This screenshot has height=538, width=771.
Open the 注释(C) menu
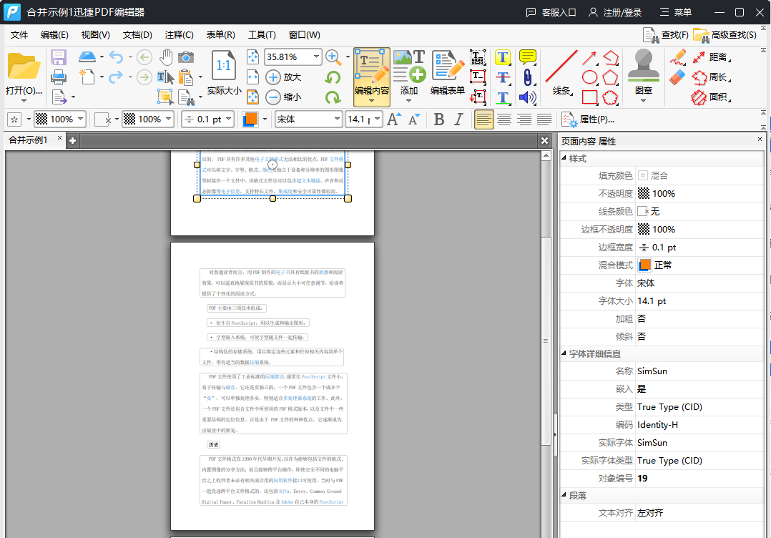[x=179, y=35]
